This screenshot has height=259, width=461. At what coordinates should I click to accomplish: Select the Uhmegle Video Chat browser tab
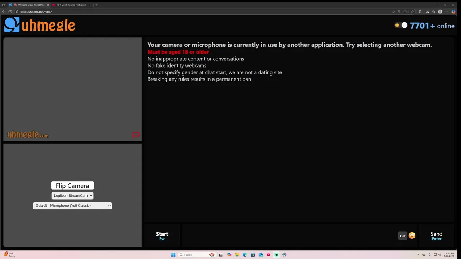29,5
